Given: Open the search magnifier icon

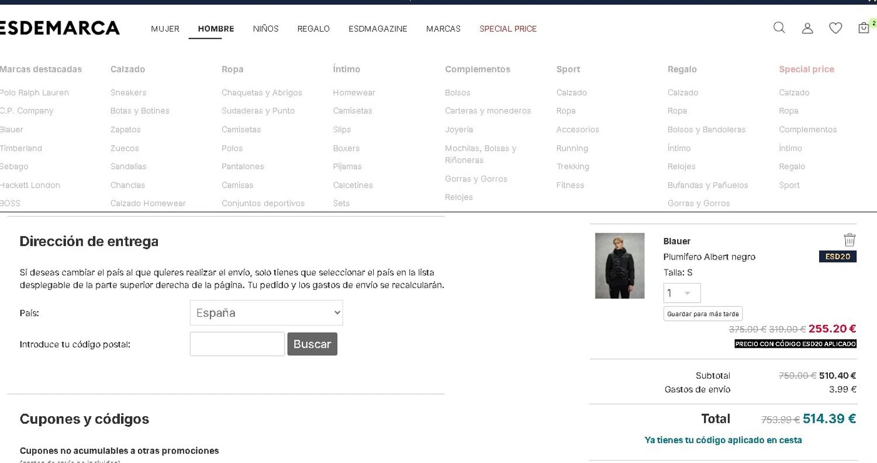Looking at the screenshot, I should 779,28.
